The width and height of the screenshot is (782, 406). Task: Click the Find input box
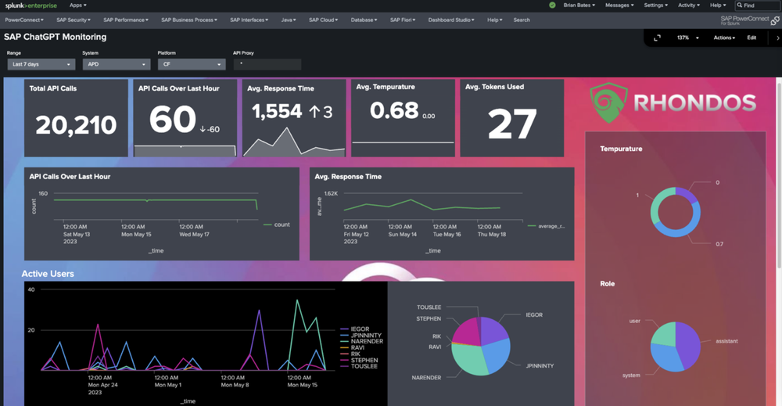tap(757, 5)
